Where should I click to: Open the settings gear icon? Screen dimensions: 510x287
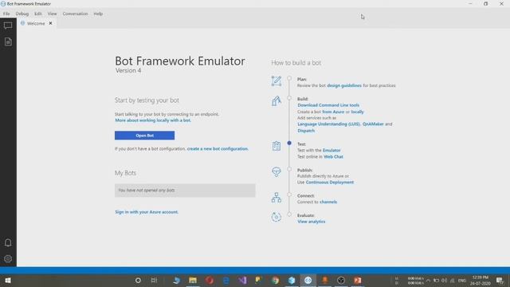click(8, 258)
